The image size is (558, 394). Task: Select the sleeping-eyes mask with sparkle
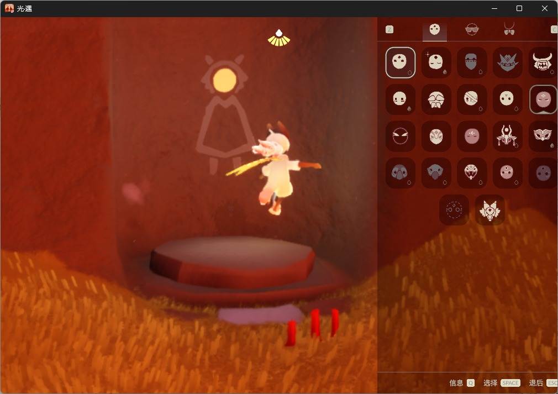point(436,62)
